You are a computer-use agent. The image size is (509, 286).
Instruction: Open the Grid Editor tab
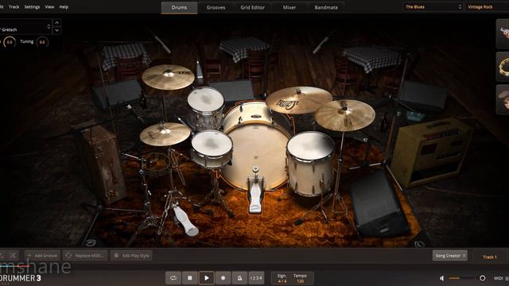[x=253, y=7]
